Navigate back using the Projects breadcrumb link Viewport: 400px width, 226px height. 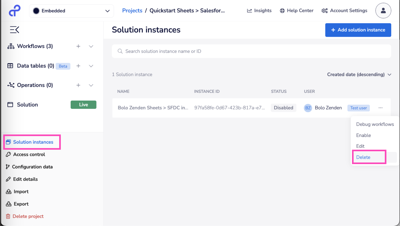point(132,10)
